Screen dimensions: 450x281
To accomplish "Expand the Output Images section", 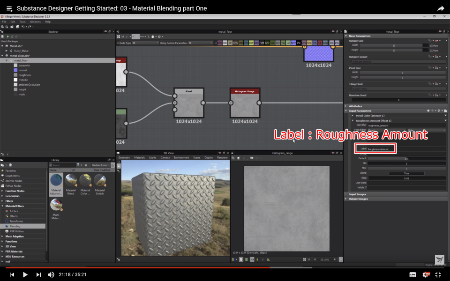I will coord(346,199).
